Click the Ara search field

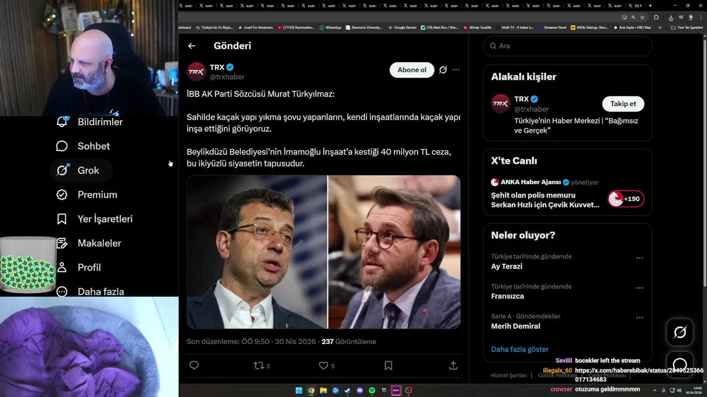567,46
